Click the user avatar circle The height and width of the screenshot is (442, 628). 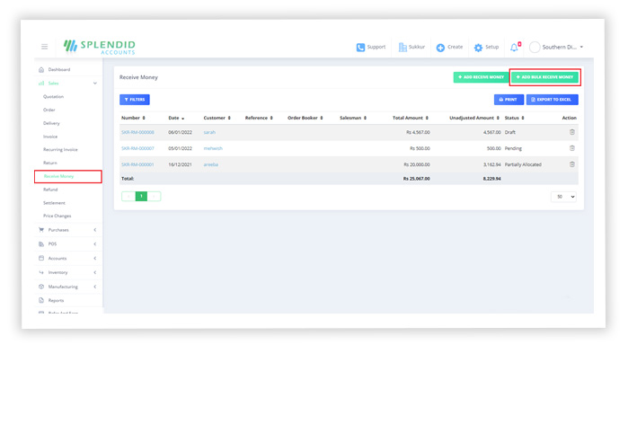point(535,48)
